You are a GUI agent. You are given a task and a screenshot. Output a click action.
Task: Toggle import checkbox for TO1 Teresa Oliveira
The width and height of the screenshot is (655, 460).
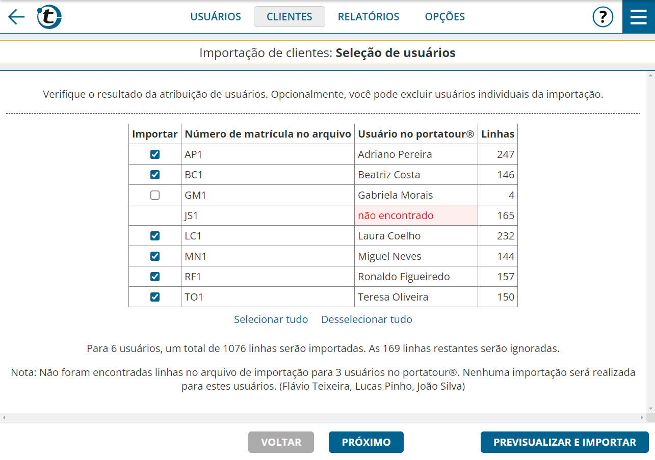pos(155,297)
